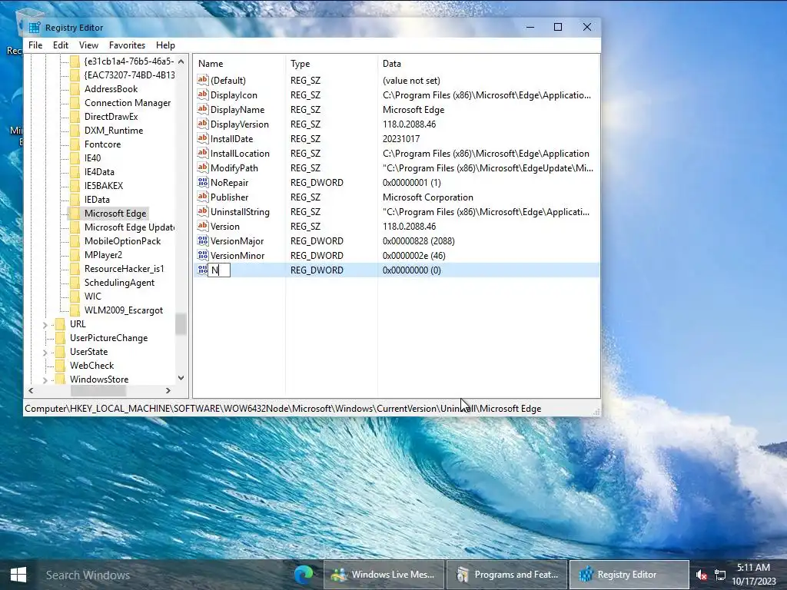Viewport: 787px width, 590px height.
Task: Select the WIC key
Action: pos(93,296)
